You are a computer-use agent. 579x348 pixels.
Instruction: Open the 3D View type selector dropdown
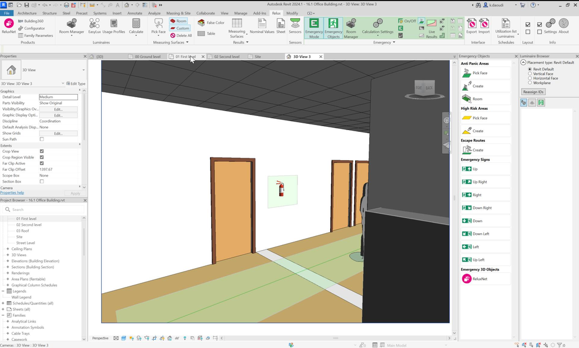point(84,70)
